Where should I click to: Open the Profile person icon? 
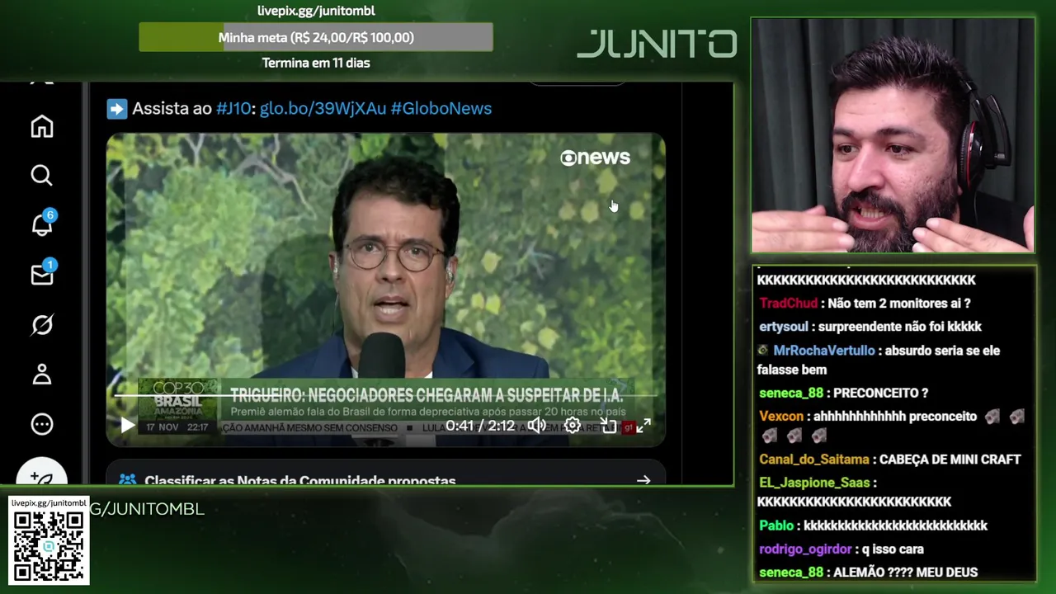42,375
